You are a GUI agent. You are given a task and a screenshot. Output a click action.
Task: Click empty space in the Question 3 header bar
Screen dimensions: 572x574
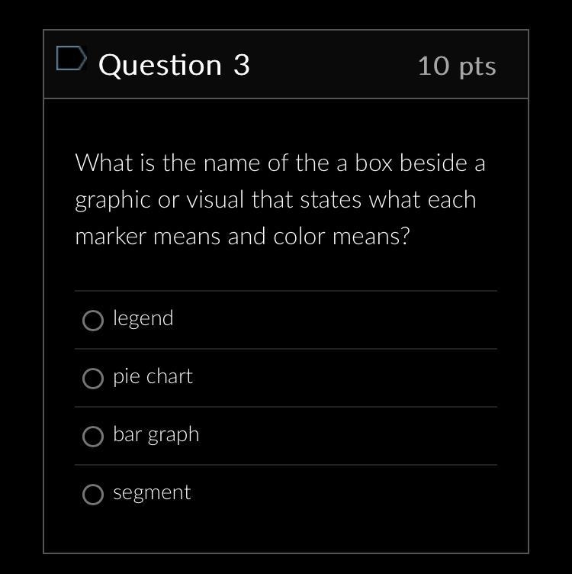pyautogui.click(x=333, y=64)
